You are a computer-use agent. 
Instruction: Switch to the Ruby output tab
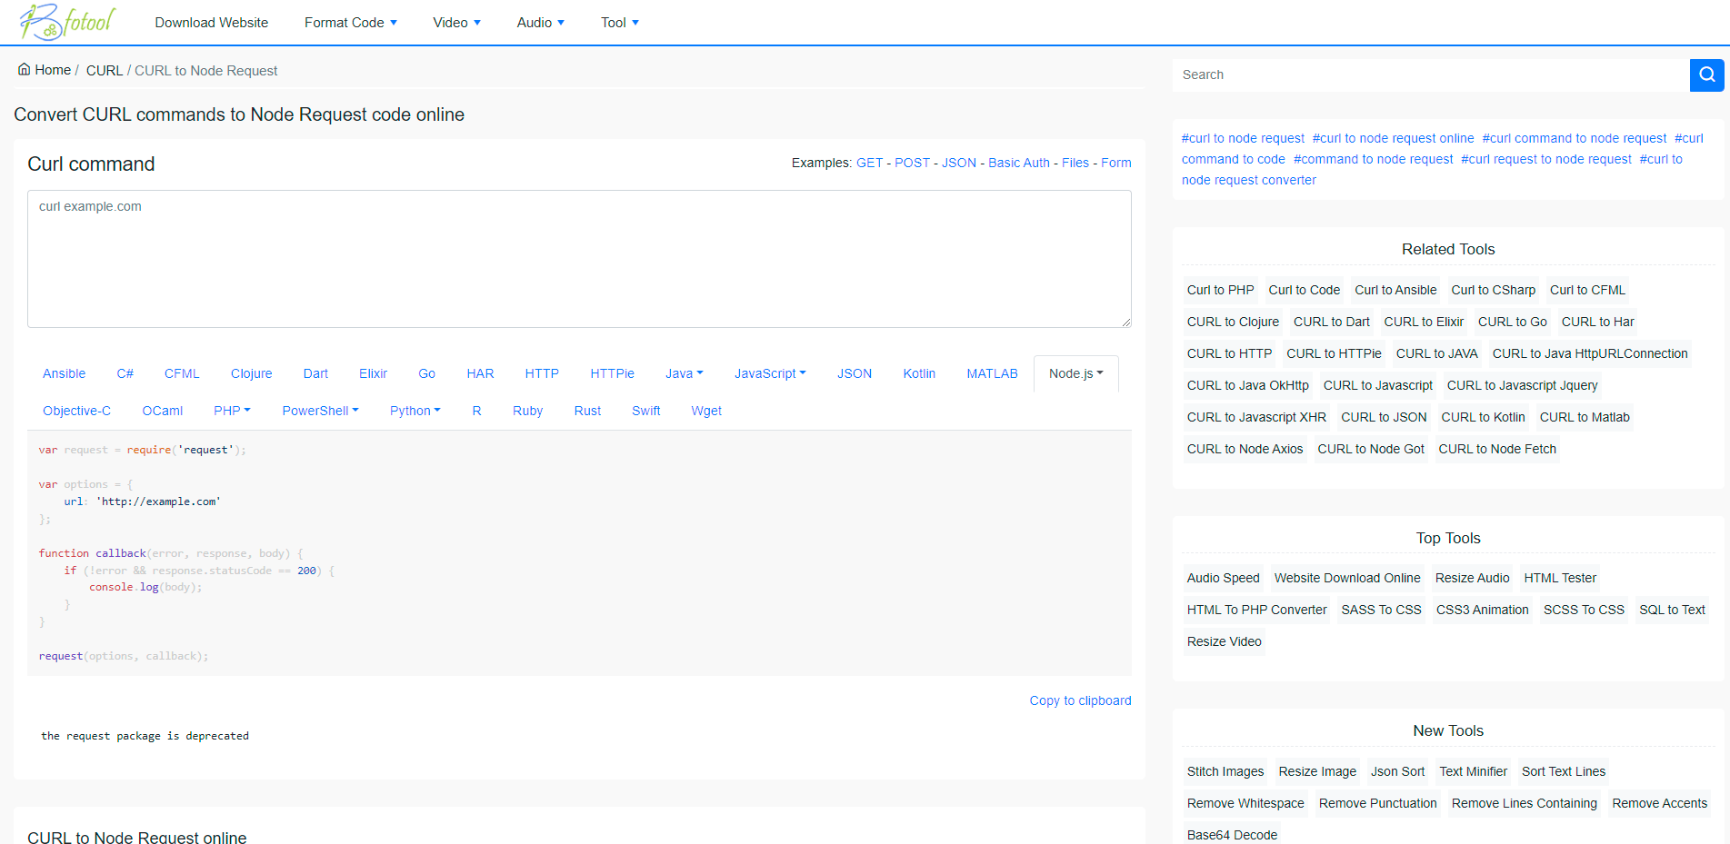click(527, 411)
